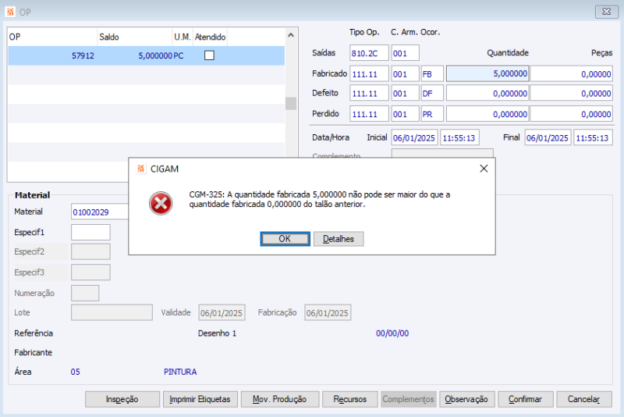Select the Saídas Tipo Op. field 810.2C

pos(369,53)
